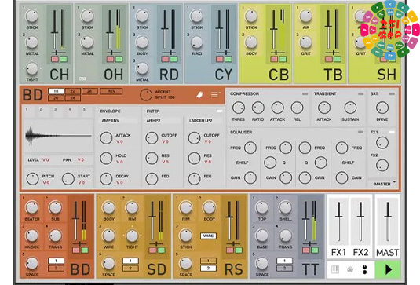
Task: Select the 24 drum size button
Action: pos(72,98)
